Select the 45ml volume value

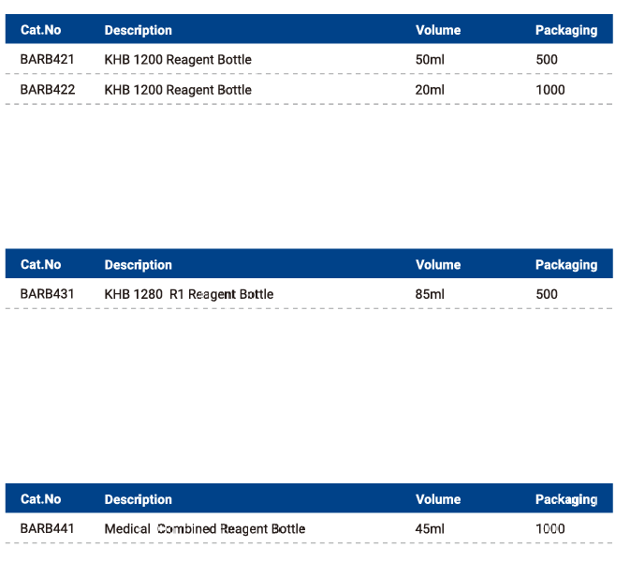pyautogui.click(x=430, y=528)
